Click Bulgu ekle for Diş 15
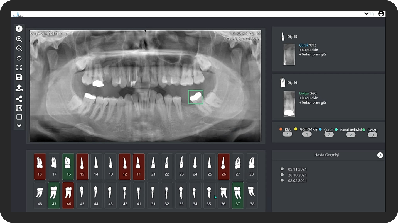The width and height of the screenshot is (398, 223). click(x=309, y=50)
